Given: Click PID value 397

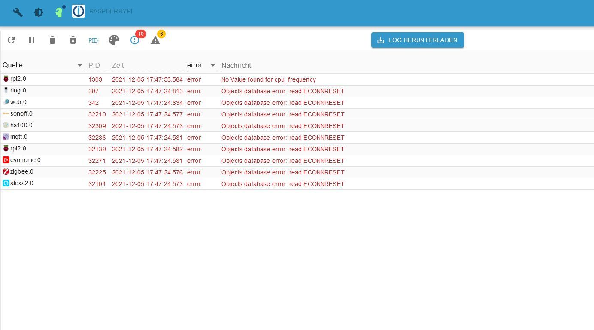Looking at the screenshot, I should (x=94, y=91).
